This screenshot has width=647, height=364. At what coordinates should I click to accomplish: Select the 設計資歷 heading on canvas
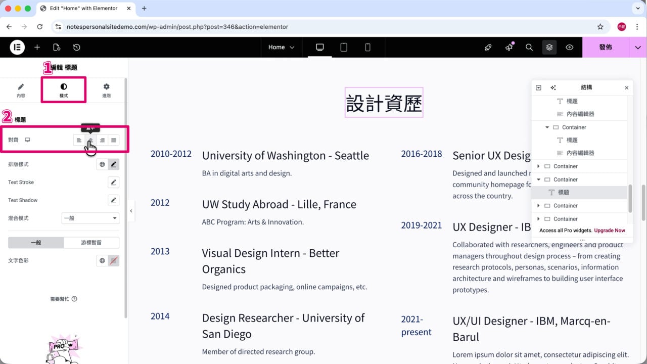(384, 103)
